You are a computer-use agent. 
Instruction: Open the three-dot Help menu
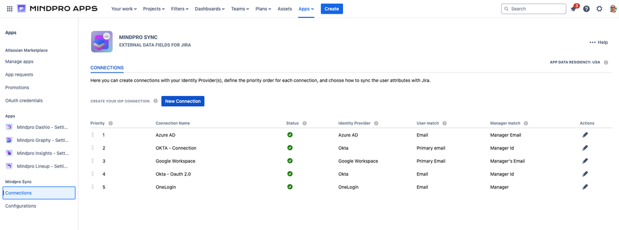pos(599,42)
